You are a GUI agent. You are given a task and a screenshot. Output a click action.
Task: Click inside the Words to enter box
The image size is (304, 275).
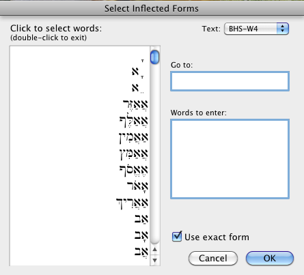click(x=230, y=159)
